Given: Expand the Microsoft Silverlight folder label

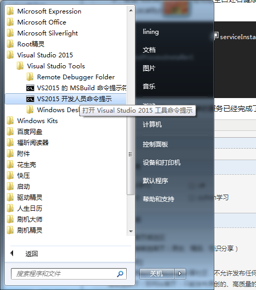Looking at the screenshot, I should click(47, 33).
